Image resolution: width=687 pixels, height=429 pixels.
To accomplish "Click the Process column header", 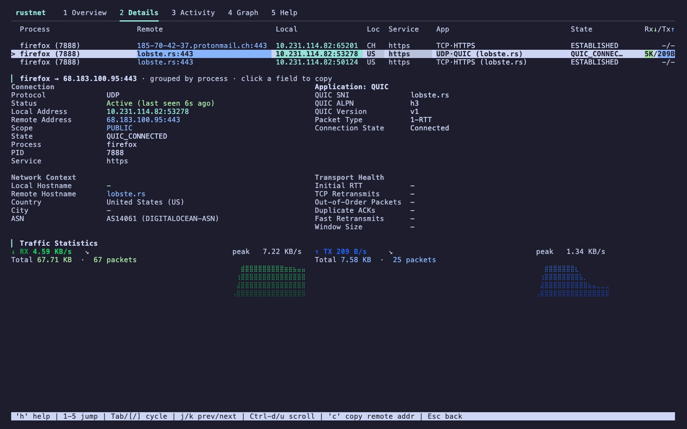I will [35, 29].
